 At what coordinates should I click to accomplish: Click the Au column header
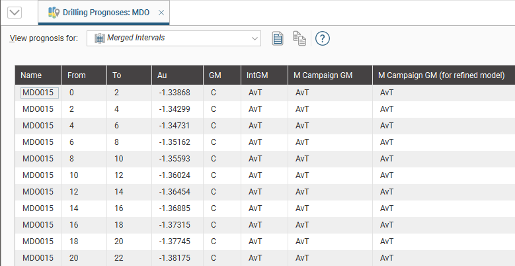coord(177,75)
